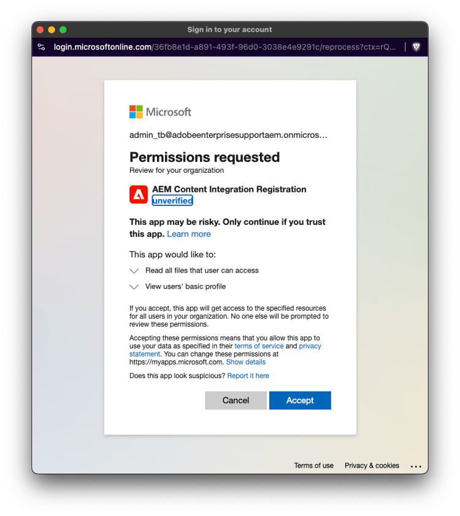
Task: Click the login.microsoftonline.com address bar URL
Action: [224, 47]
